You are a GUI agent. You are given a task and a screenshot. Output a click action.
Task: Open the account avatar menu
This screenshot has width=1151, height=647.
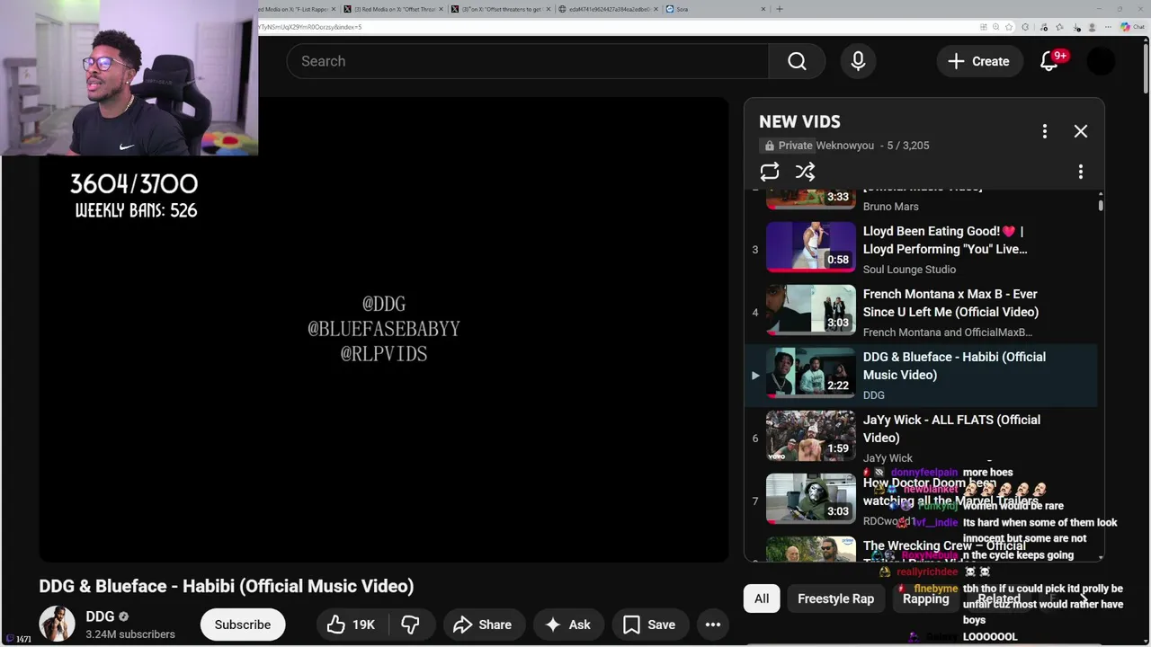(1102, 61)
